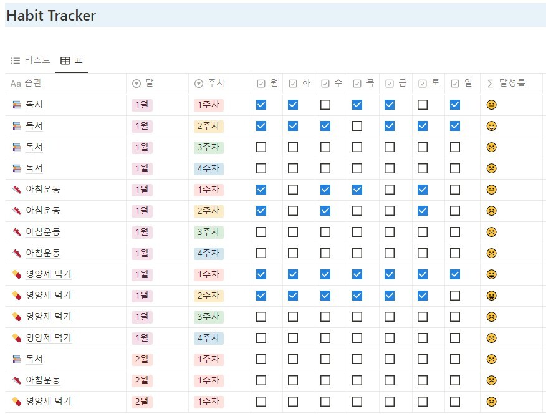The width and height of the screenshot is (546, 414).
Task: Click pill icon of 영양제 먹기 2월 1주차 row
Action: click(17, 402)
